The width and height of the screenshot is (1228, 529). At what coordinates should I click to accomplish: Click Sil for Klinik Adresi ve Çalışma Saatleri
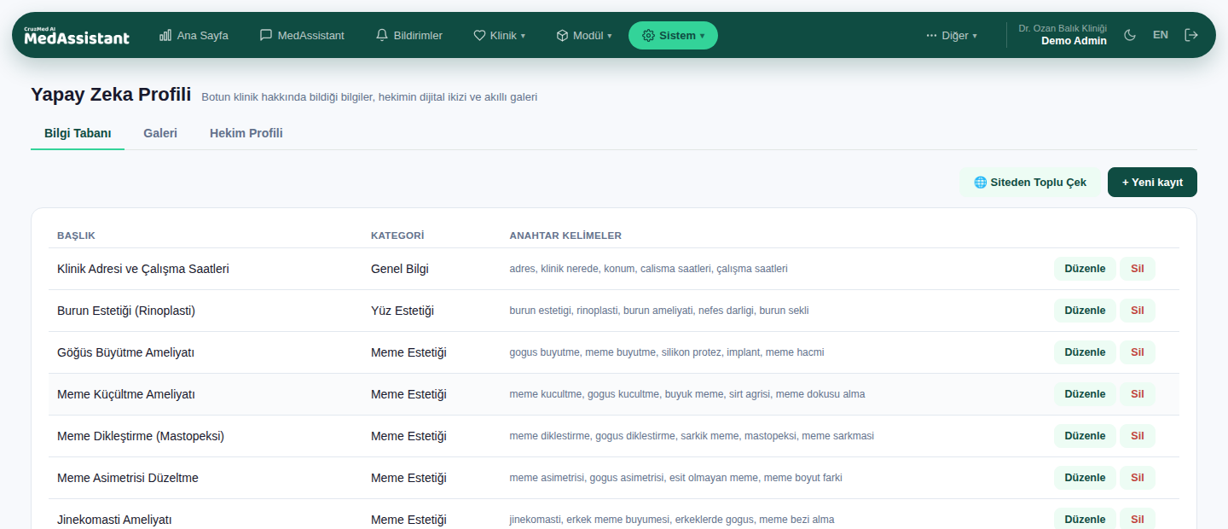tap(1138, 269)
